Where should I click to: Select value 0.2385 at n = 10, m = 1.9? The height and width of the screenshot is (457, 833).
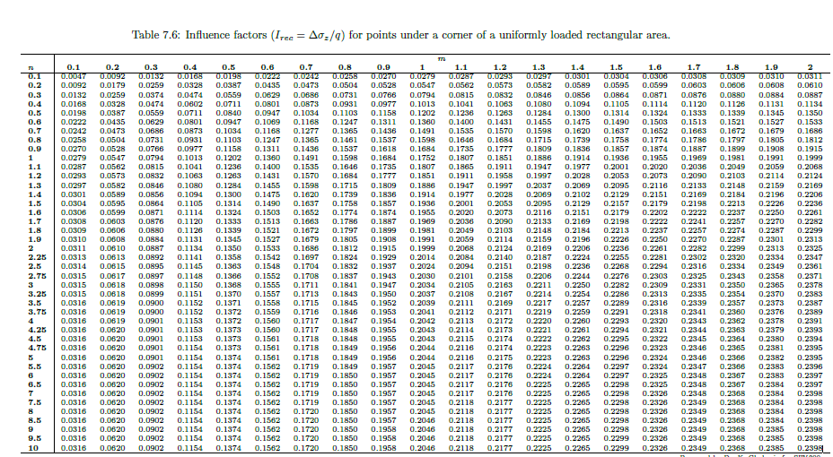pos(771,448)
